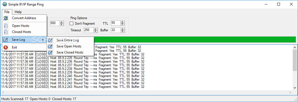The image size is (298, 102).
Task: Click the red Exit icon
Action: click(6, 47)
